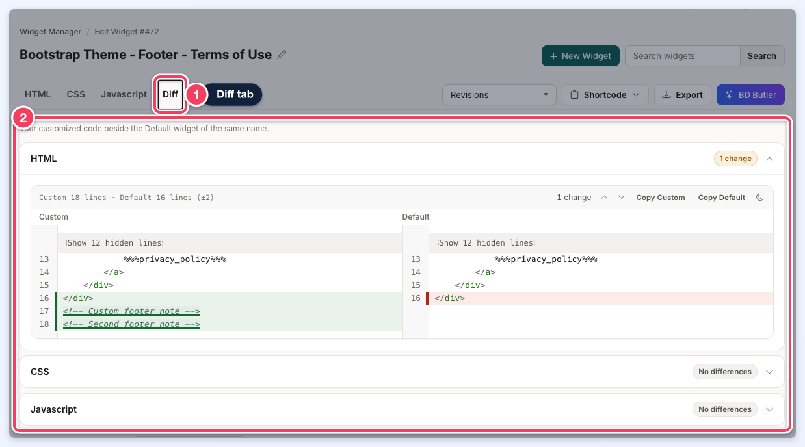Click Copy Default button

[x=722, y=198]
